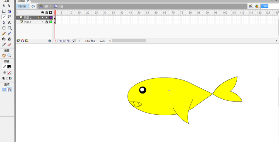This screenshot has width=279, height=142.
Task: Add a new layer in timeline
Action: click(18, 41)
